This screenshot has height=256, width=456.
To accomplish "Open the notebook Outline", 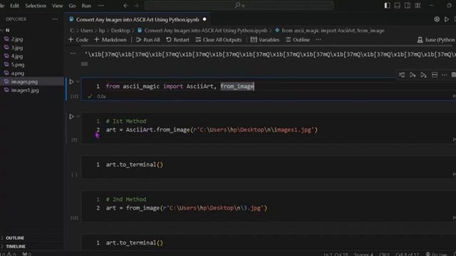I will [298, 40].
